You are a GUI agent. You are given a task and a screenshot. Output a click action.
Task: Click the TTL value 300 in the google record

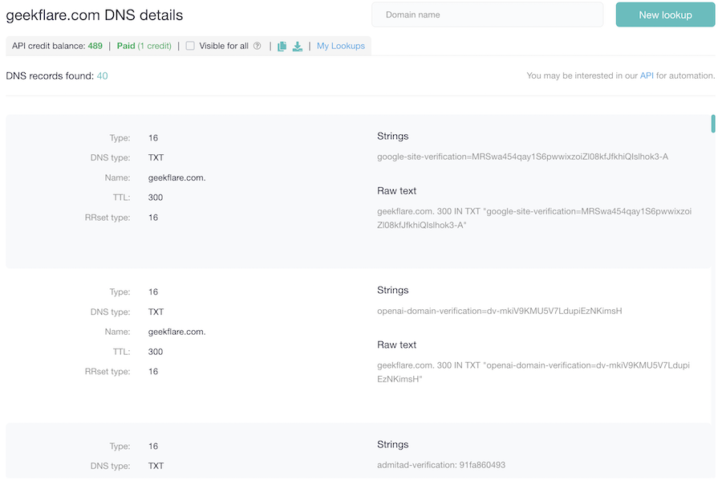156,198
